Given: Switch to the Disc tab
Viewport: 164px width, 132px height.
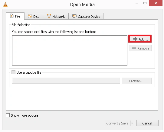Looking at the screenshot, I should pyautogui.click(x=34, y=16).
